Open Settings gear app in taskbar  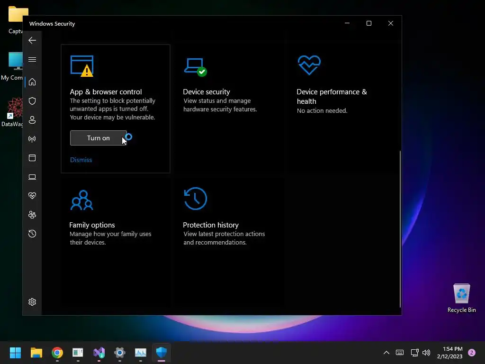(x=120, y=353)
